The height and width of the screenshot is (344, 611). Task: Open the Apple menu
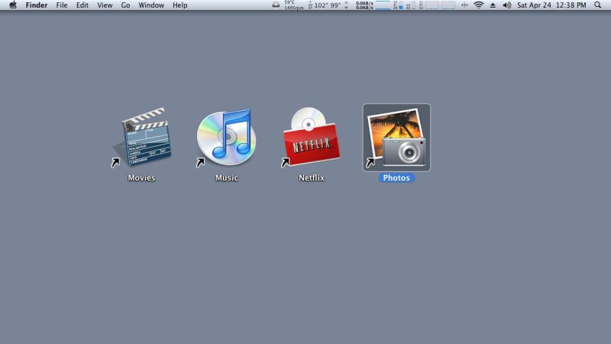click(x=13, y=5)
